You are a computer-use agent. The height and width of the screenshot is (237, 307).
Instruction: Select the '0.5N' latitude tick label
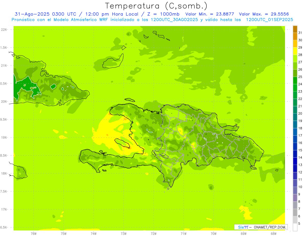[x=4, y=84]
